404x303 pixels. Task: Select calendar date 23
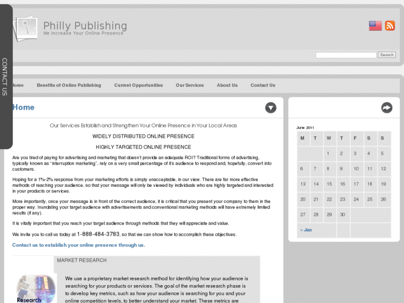(342, 200)
